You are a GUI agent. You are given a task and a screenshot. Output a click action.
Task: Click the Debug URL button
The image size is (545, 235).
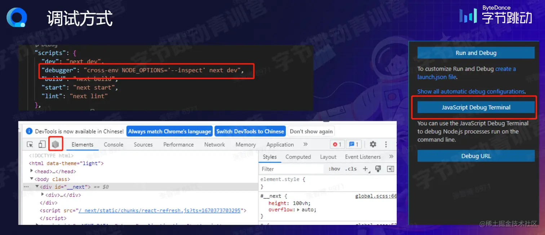pos(476,156)
